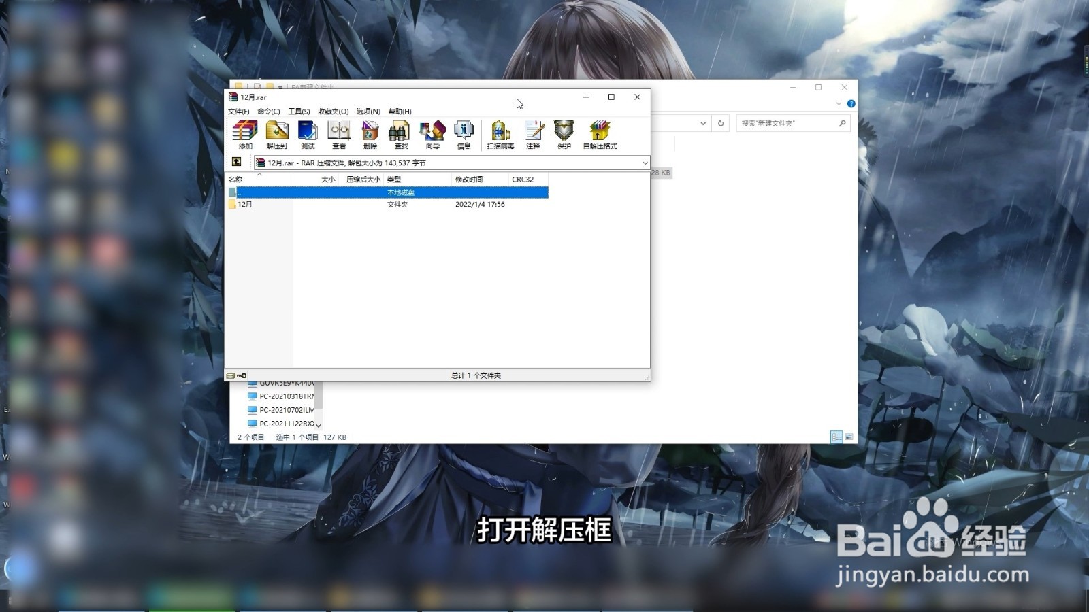The image size is (1089, 612).
Task: Click the 测试 (Test) archive icon
Action: (x=308, y=135)
